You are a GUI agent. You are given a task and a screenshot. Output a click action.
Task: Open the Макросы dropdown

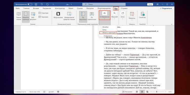(132, 16)
